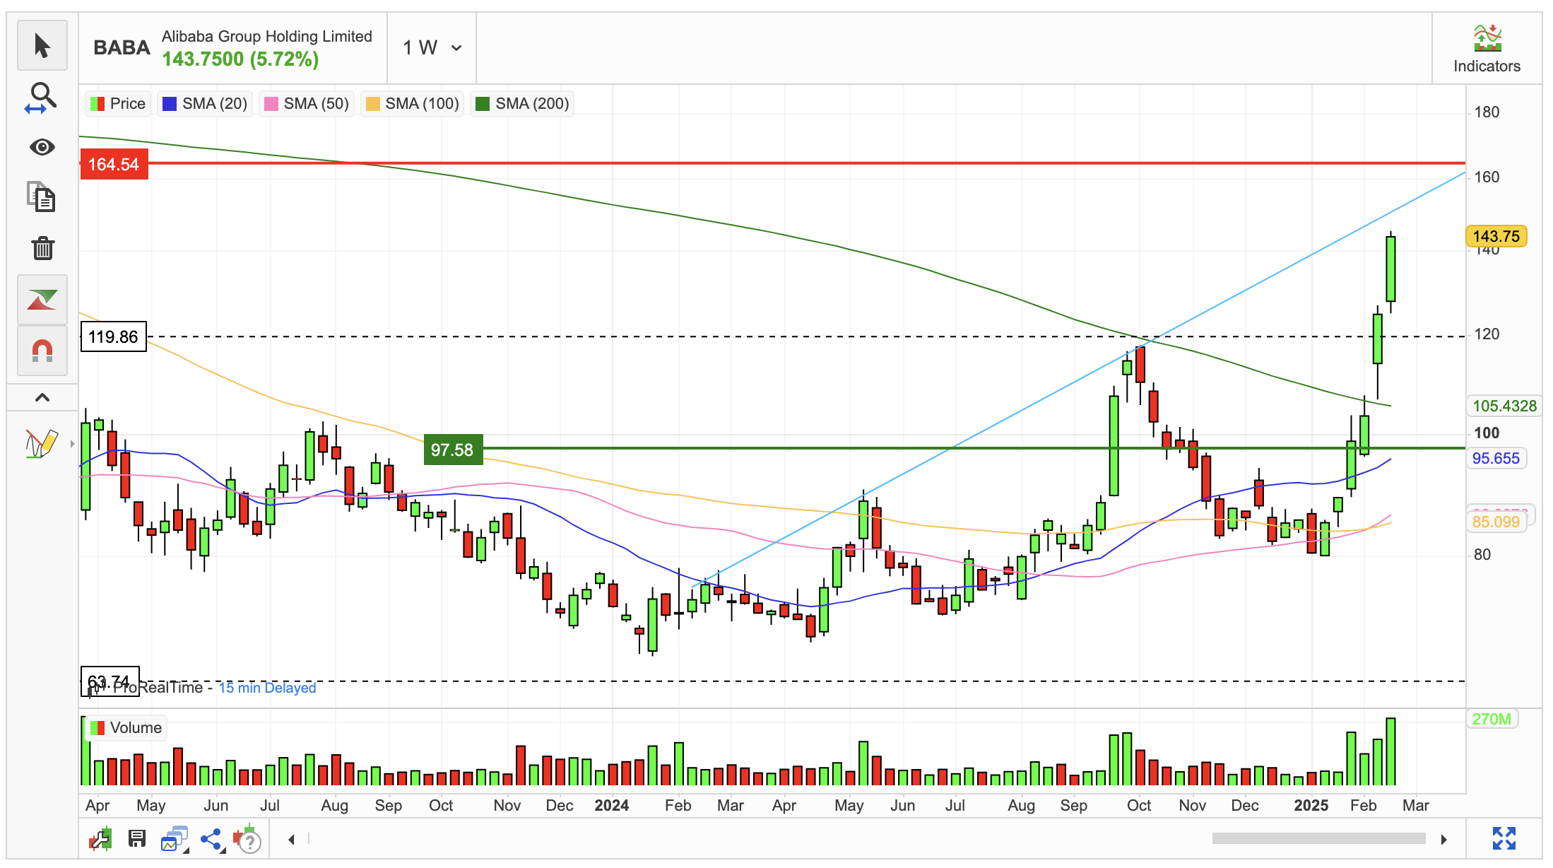Click the Alibaba Group Holding Limited name
Image resolution: width=1553 pixels, height=868 pixels.
click(x=267, y=36)
